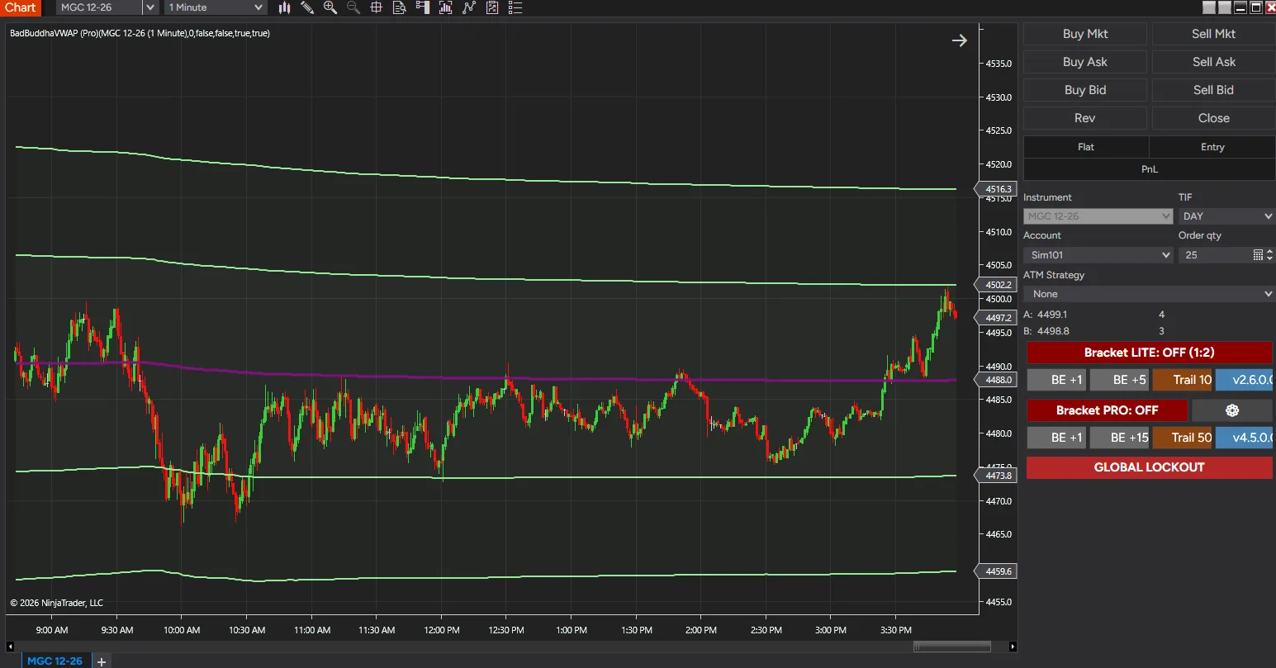This screenshot has height=668, width=1276.
Task: Click the horizontal scrollbar right arrow
Action: click(1013, 647)
